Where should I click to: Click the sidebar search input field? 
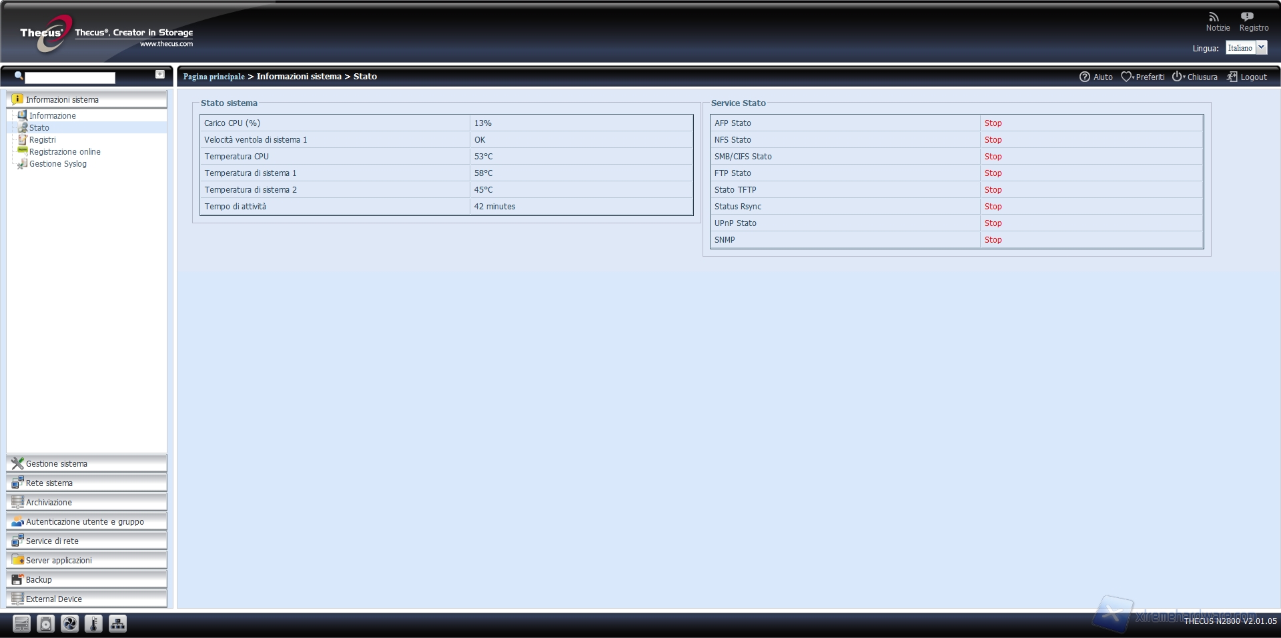[x=69, y=78]
